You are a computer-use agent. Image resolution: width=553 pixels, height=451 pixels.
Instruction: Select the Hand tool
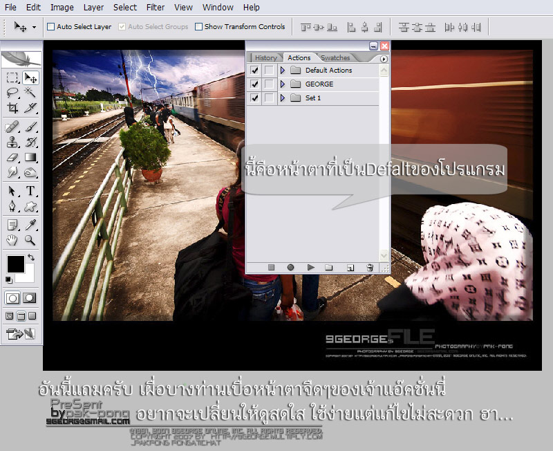[x=12, y=240]
